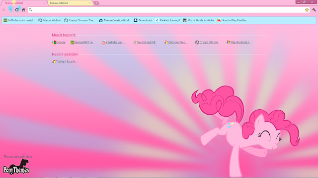Switch to the second Nieuw tabblad tab
The width and height of the screenshot is (318, 178).
point(70,3)
